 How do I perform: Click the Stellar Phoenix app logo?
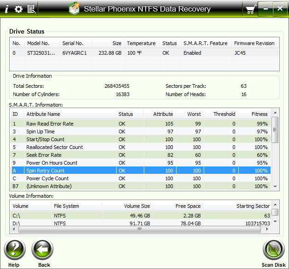coord(75,8)
